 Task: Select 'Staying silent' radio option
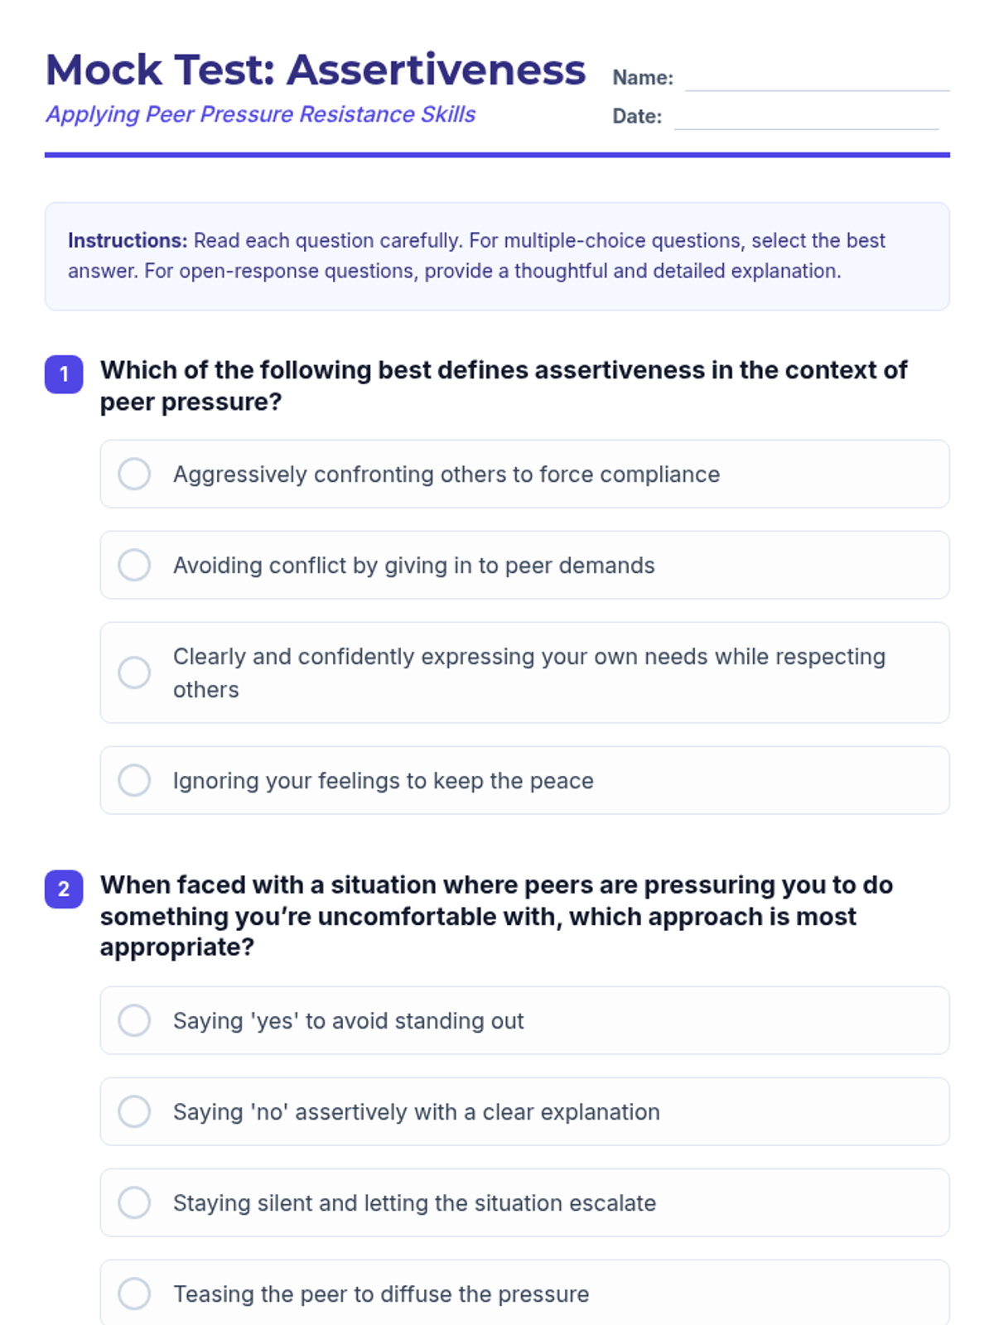click(134, 1202)
